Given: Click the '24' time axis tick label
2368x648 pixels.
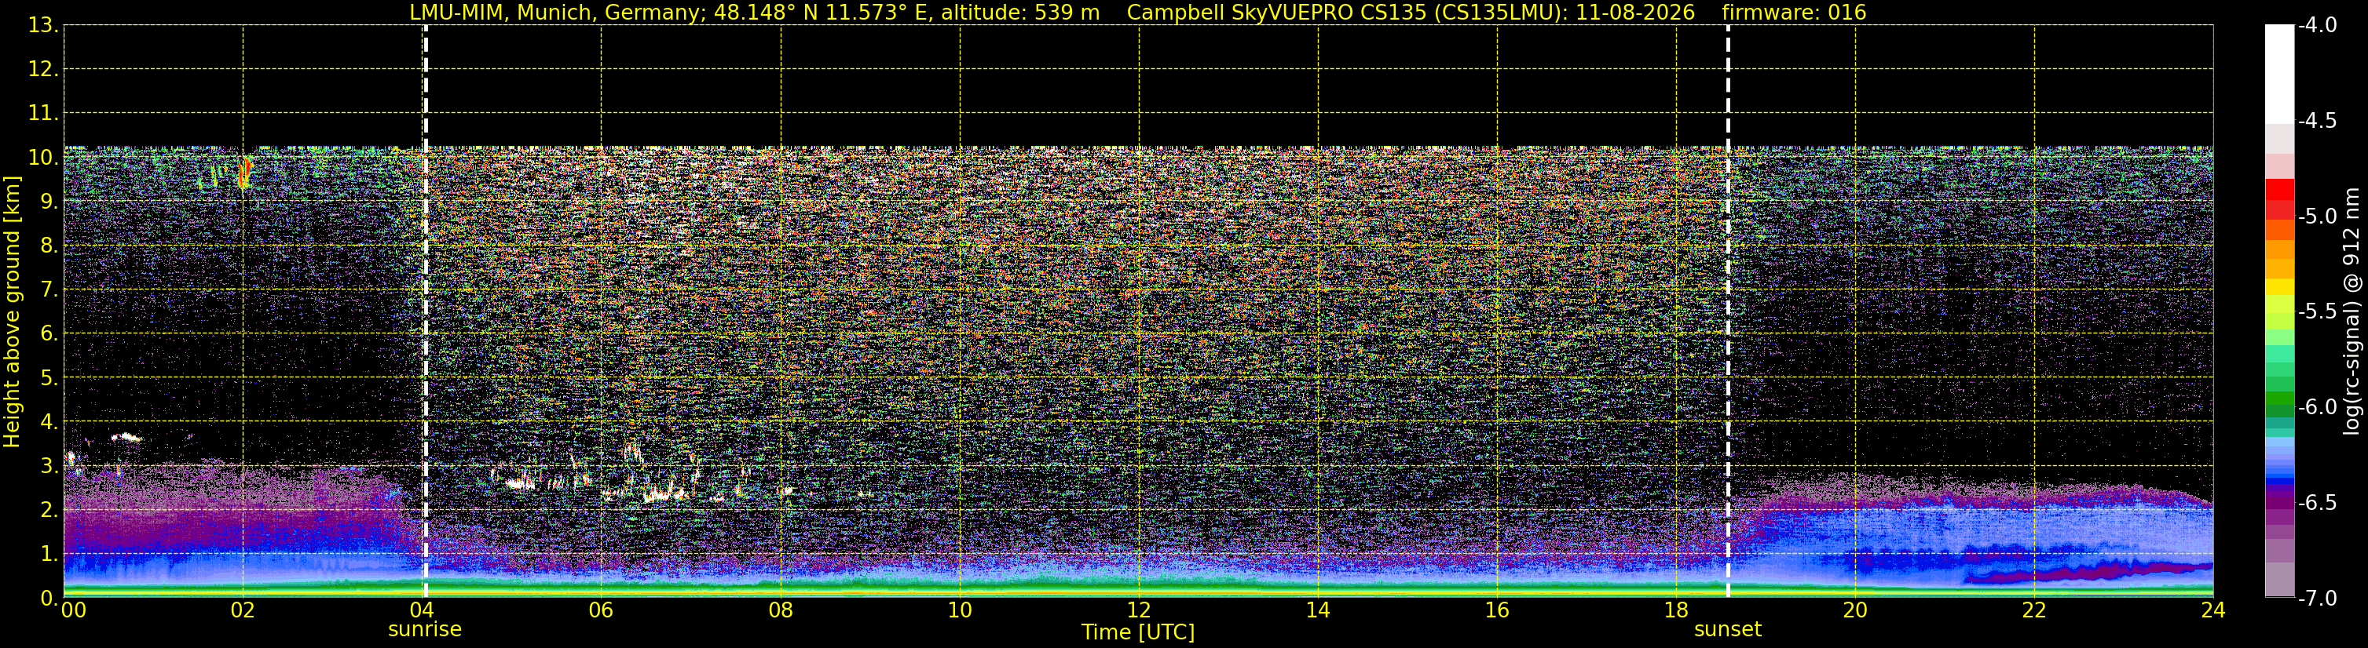Looking at the screenshot, I should click(x=2213, y=610).
